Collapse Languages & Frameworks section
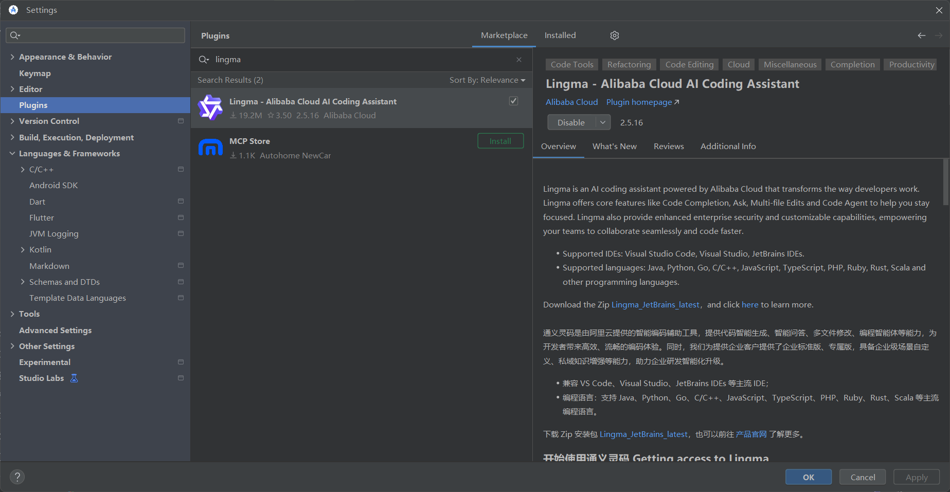This screenshot has height=492, width=950. pyautogui.click(x=12, y=154)
